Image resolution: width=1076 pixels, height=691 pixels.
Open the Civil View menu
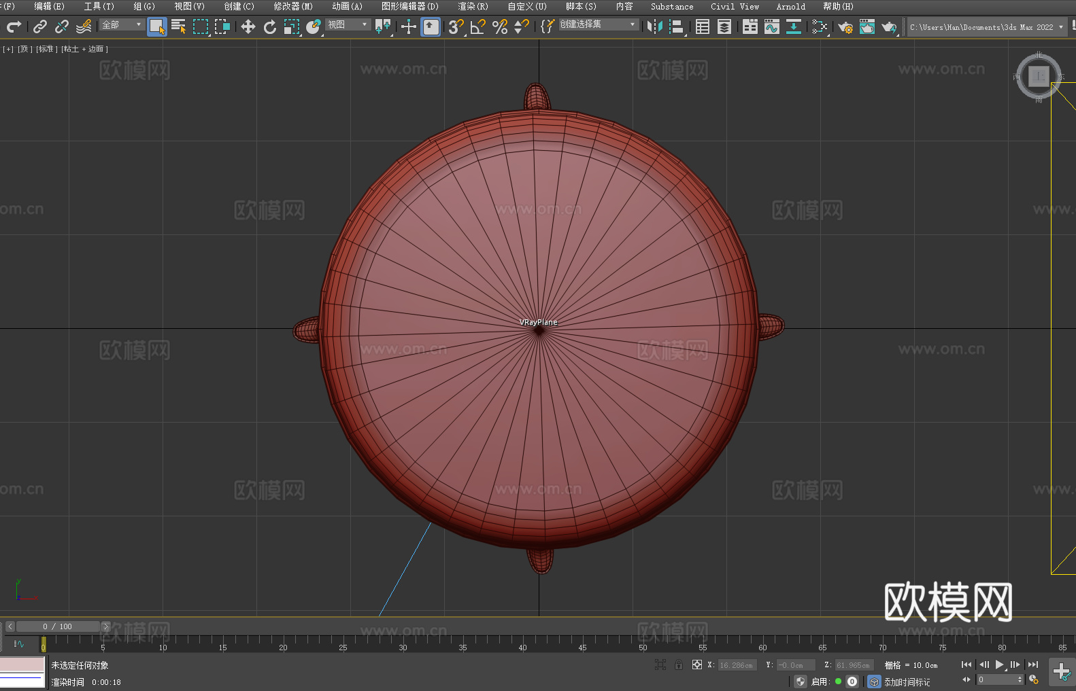point(735,6)
